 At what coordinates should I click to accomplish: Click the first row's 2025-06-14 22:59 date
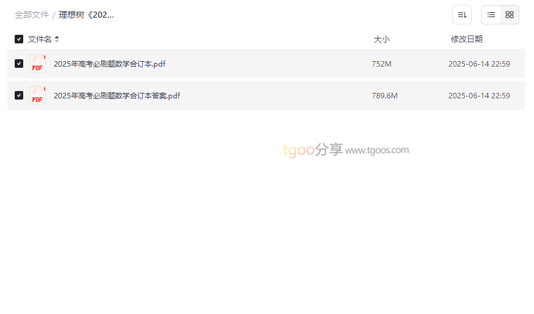point(479,64)
